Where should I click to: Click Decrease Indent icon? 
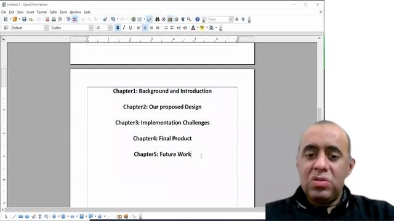click(179, 28)
